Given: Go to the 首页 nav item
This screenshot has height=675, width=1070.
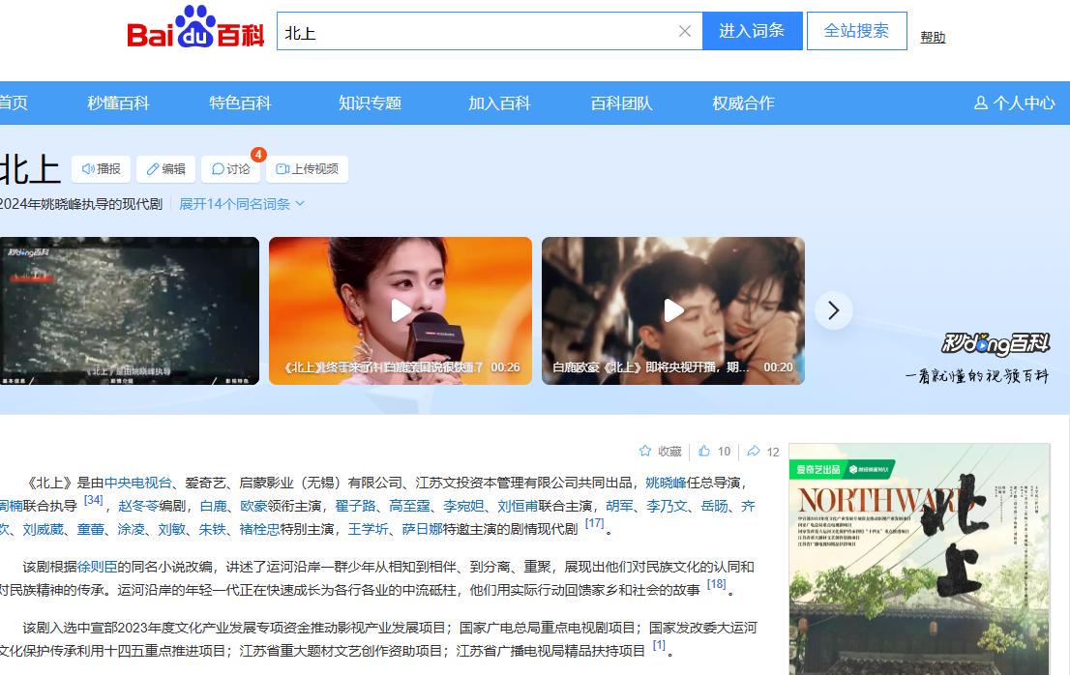Looking at the screenshot, I should [14, 103].
